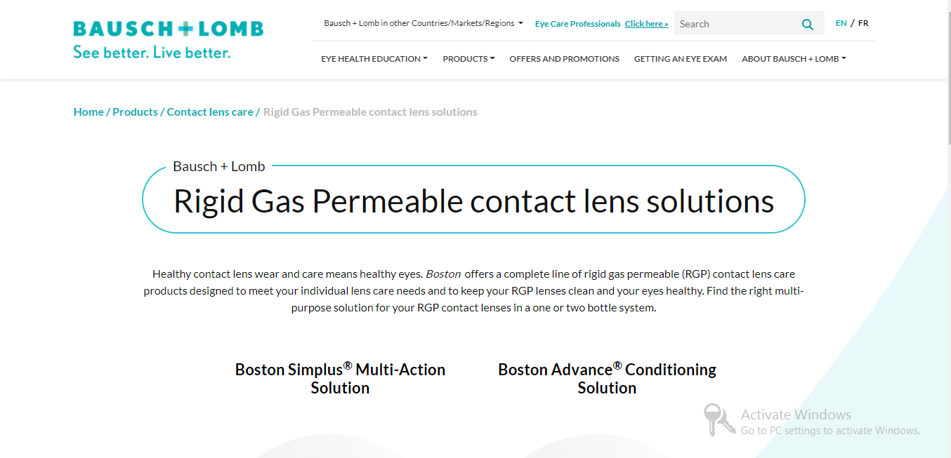Switch language to FR
Screen dimensions: 951x458
point(863,22)
